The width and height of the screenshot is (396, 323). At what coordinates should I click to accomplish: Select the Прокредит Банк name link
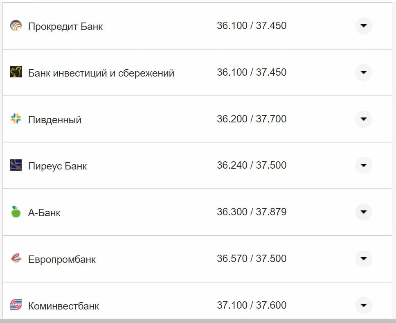(x=65, y=26)
